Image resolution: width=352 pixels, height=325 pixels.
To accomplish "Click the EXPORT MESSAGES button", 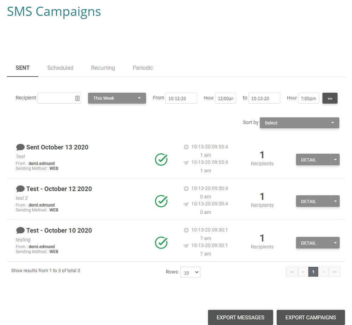I will [x=240, y=317].
